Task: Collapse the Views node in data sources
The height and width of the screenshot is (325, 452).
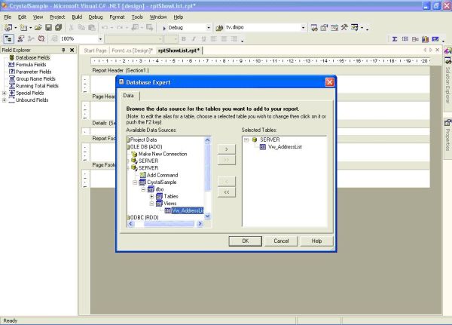Action: (x=151, y=204)
